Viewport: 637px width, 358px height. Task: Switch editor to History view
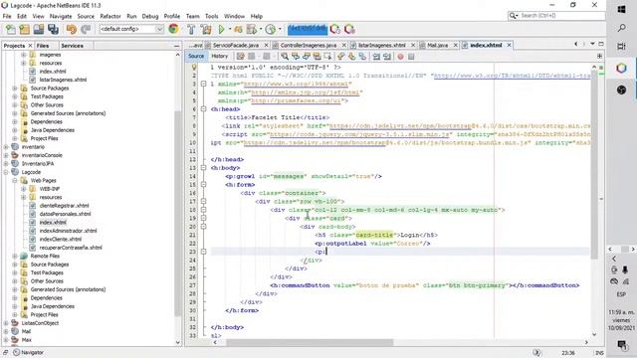point(219,56)
